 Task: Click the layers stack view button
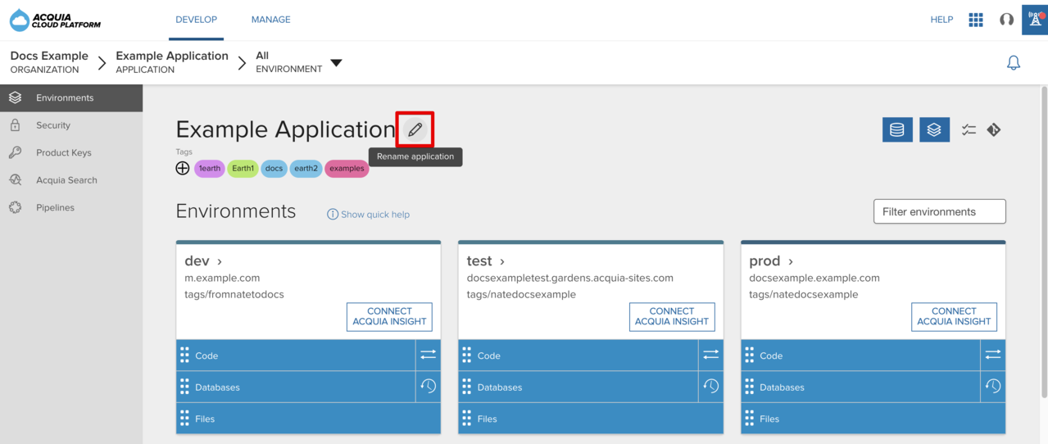click(x=934, y=129)
